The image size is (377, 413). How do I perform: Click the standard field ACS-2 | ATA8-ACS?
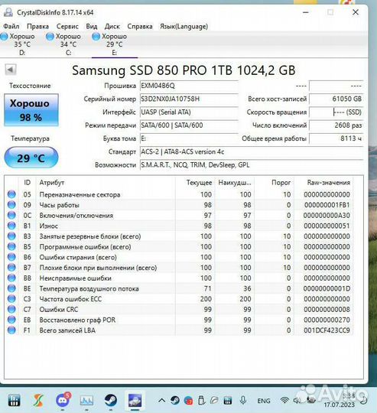pyautogui.click(x=252, y=151)
